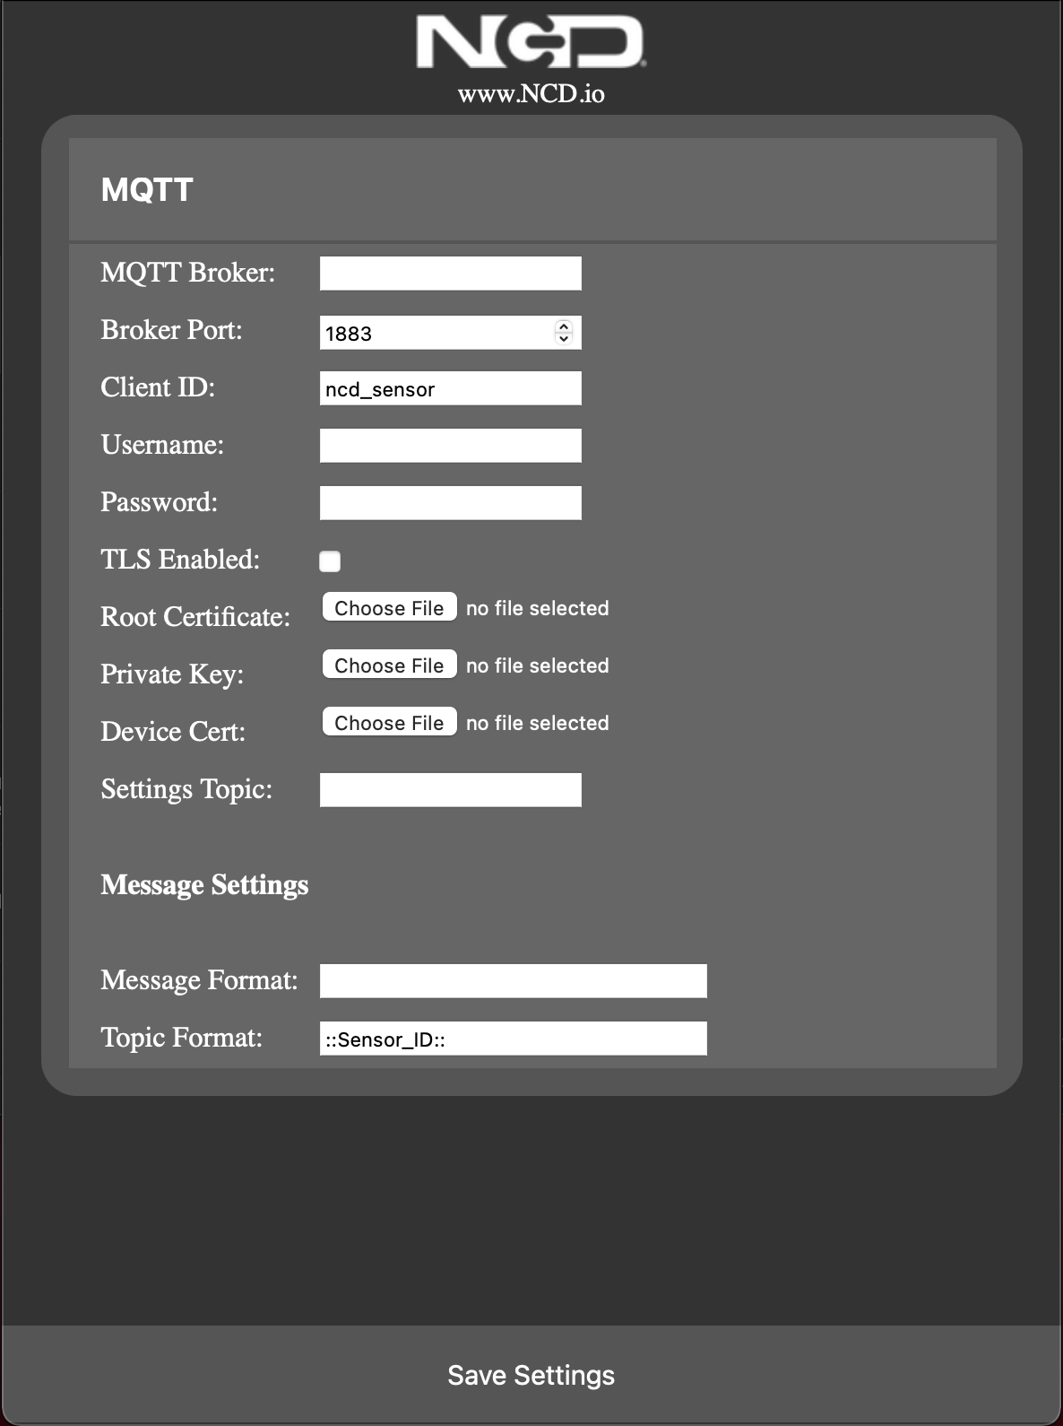
Task: Click the Settings Topic input field
Action: click(x=450, y=788)
